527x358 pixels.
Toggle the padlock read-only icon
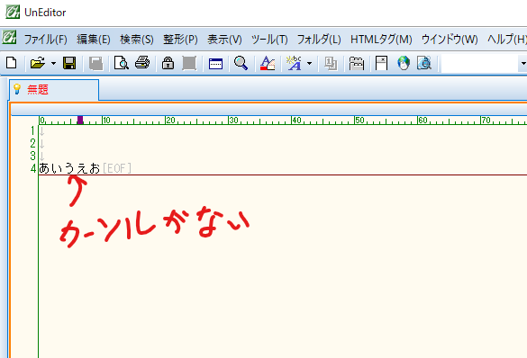(168, 63)
